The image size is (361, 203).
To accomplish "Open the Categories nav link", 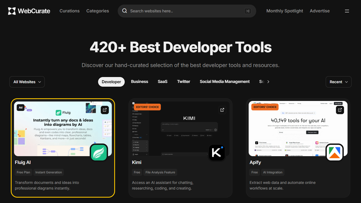I will tap(98, 11).
